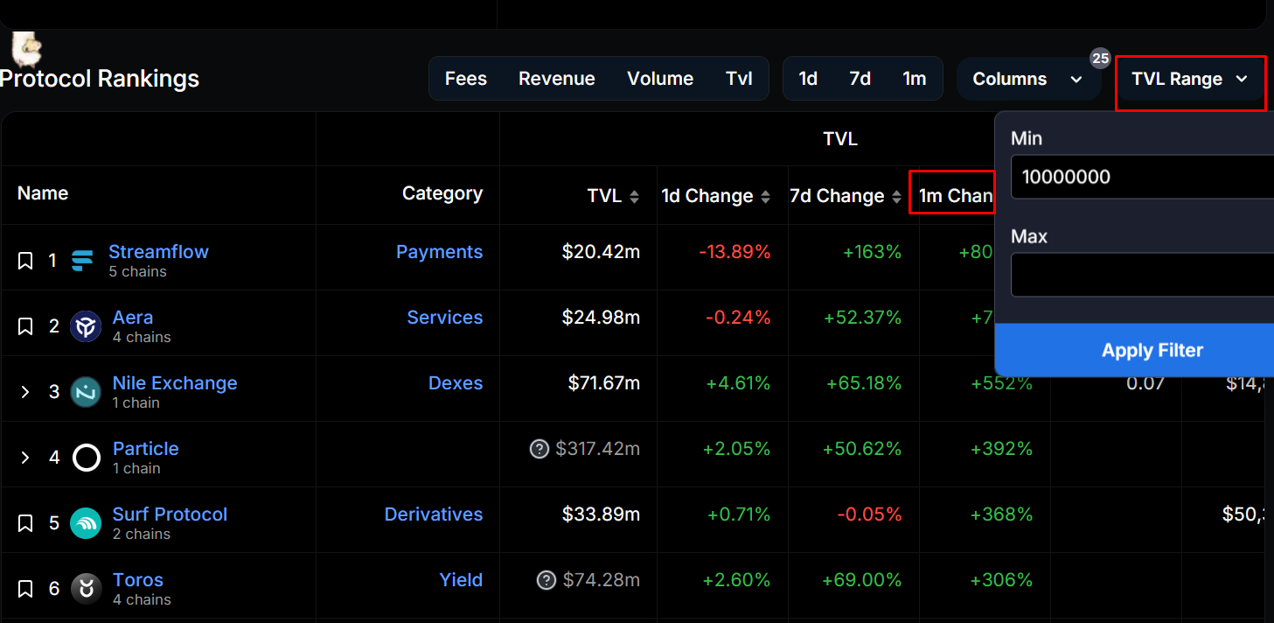This screenshot has height=623, width=1274.
Task: Click the Nile Exchange logo icon
Action: (85, 391)
